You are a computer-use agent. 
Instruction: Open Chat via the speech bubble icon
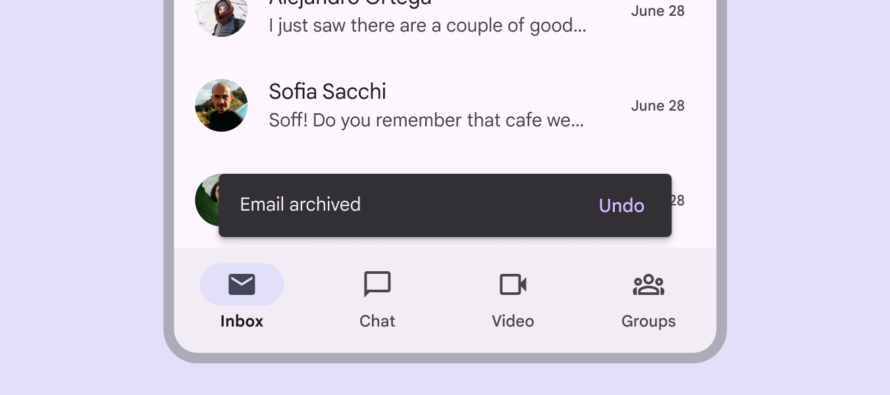coord(377,284)
